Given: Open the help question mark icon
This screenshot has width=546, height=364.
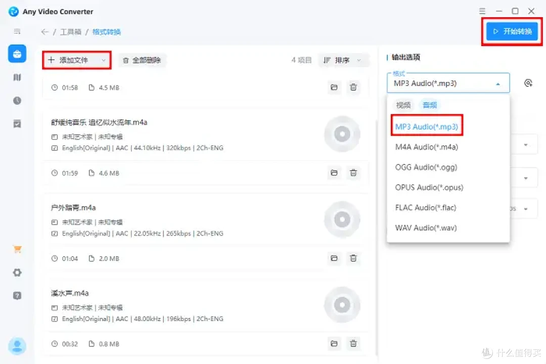Looking at the screenshot, I should click(17, 296).
